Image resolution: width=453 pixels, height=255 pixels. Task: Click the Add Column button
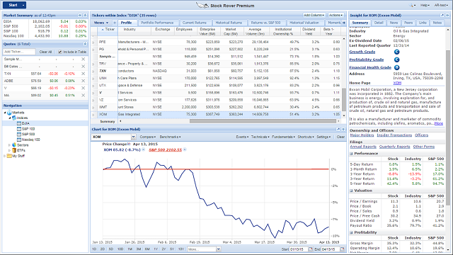tap(314, 15)
